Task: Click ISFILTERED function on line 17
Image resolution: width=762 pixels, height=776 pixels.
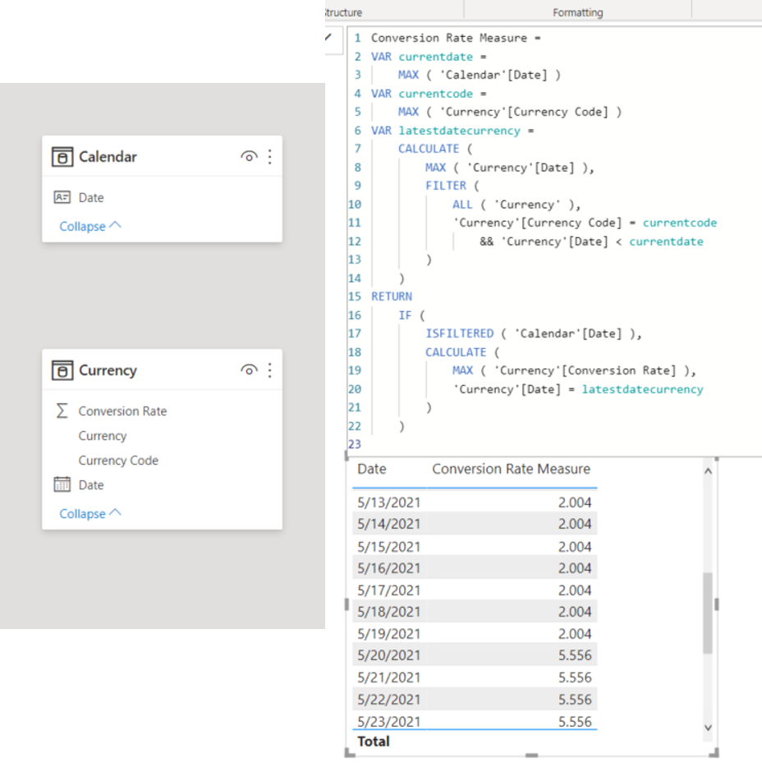Action: 459,333
